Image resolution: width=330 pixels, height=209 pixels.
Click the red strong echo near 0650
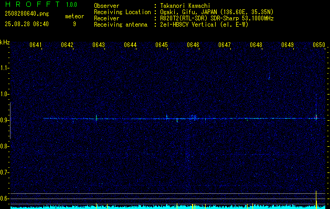point(316,117)
